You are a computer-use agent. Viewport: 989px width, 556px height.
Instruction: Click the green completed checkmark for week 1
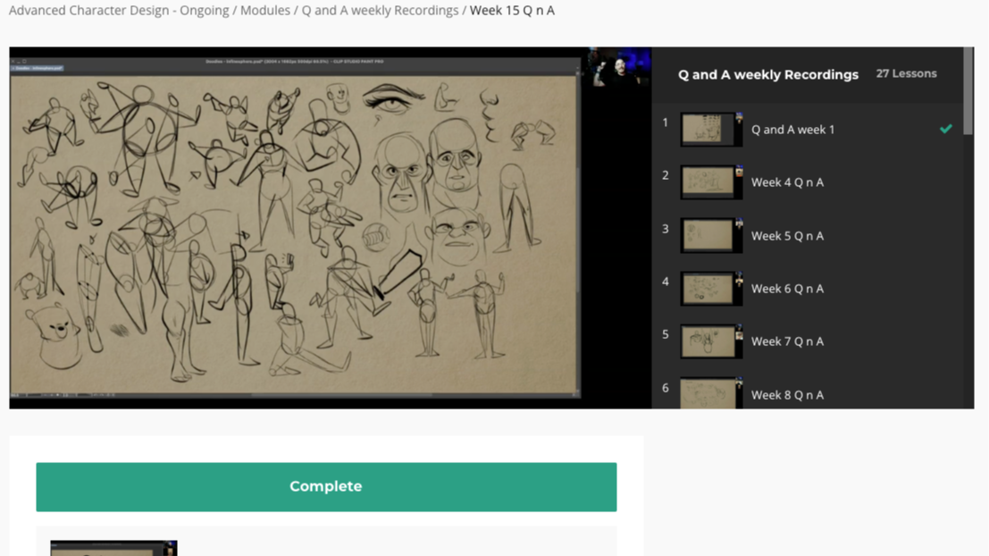coord(945,129)
